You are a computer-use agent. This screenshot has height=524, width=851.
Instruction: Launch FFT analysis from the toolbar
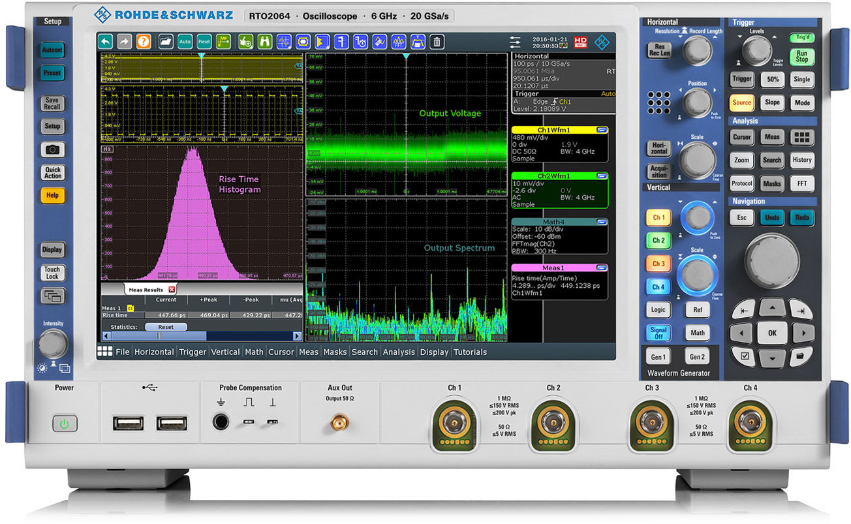(398, 41)
